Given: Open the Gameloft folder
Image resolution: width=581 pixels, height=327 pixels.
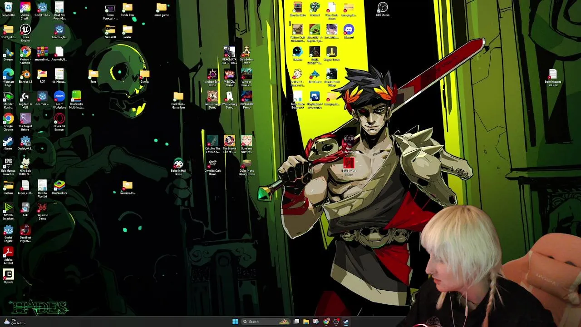Looking at the screenshot, I should pyautogui.click(x=110, y=32).
